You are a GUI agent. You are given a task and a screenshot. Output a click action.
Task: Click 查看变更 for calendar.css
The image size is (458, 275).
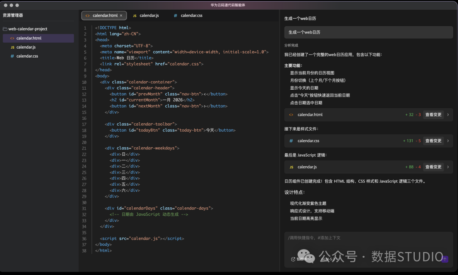tap(433, 141)
